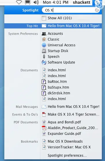Clear search with the X button
The image size is (105, 161).
tap(97, 10)
